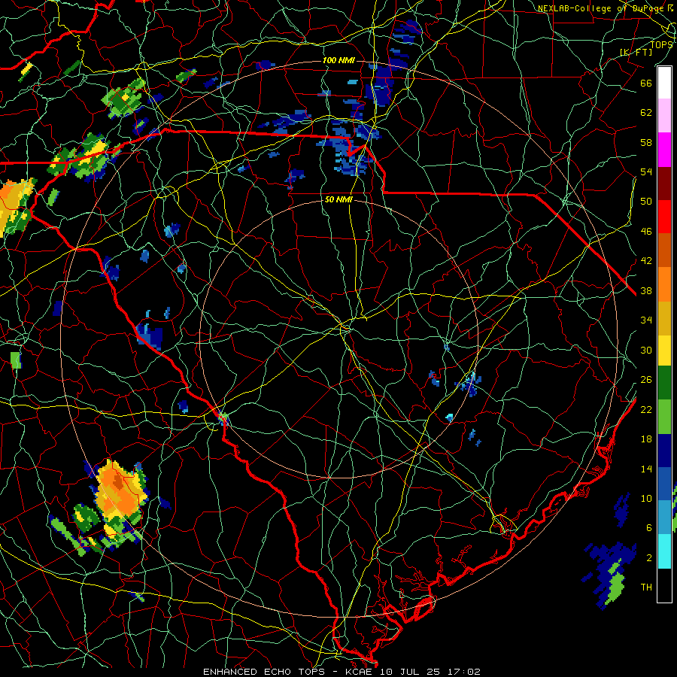This screenshot has width=677, height=677.
Task: Click the legend value 54
Action: point(646,172)
